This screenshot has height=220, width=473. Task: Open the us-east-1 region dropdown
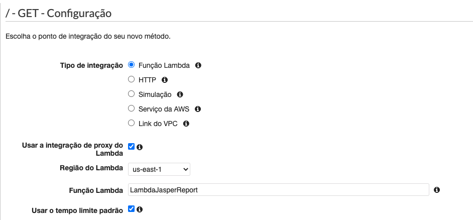click(x=159, y=169)
